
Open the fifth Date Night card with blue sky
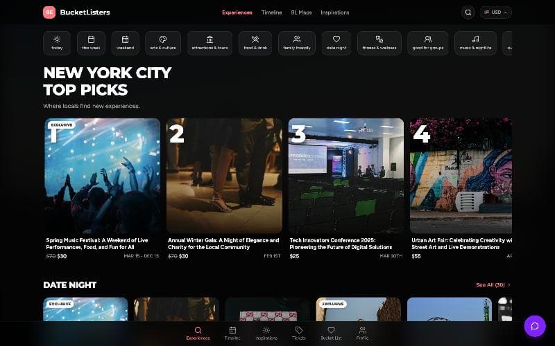[x=450, y=309]
